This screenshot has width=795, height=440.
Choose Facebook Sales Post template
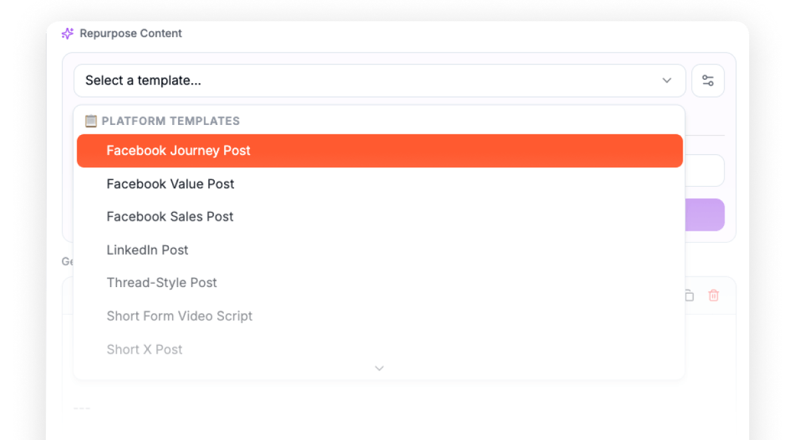380,217
